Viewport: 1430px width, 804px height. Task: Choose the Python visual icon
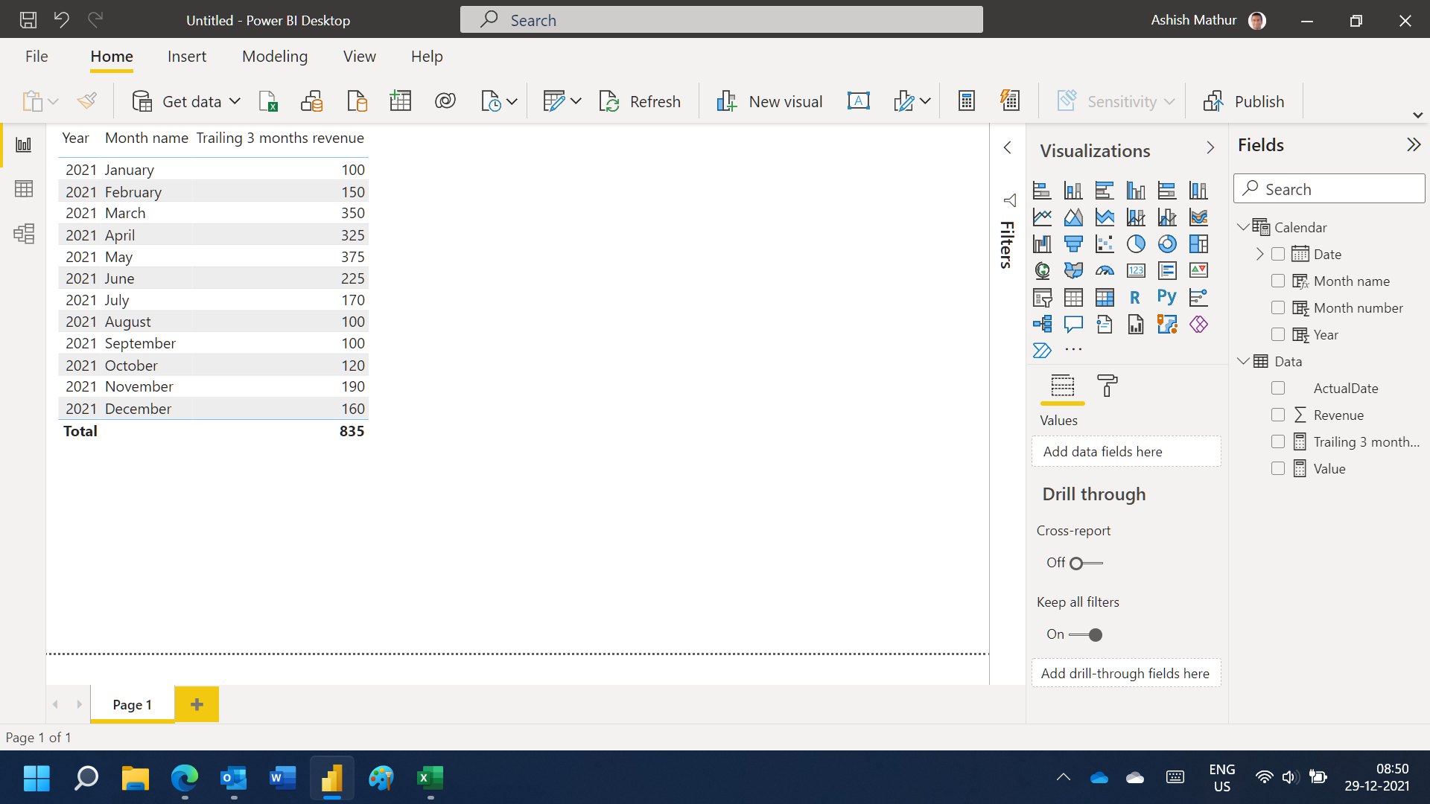pos(1167,298)
